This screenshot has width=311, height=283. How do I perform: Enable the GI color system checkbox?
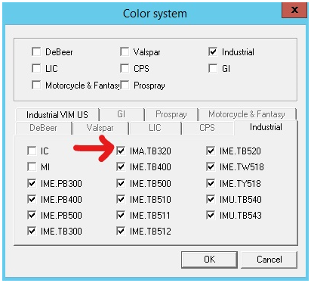click(213, 68)
